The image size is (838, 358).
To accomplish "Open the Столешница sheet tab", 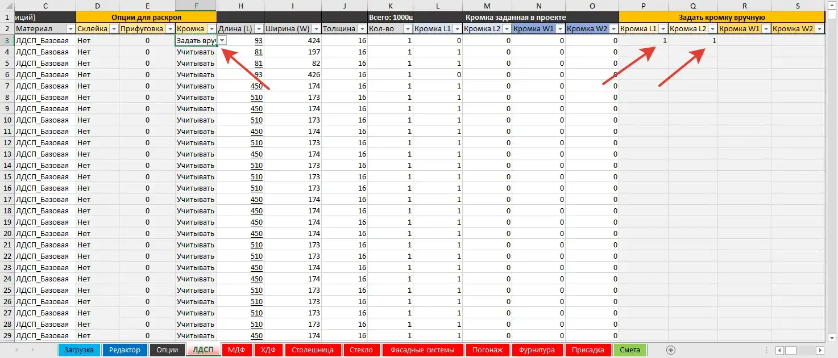I will pos(313,350).
